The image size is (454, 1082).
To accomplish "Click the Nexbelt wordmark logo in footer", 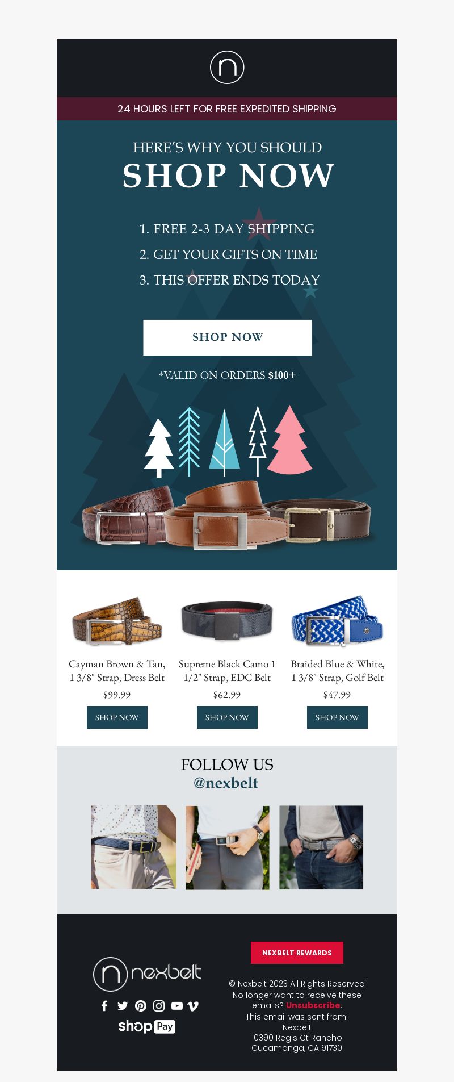I will (147, 974).
